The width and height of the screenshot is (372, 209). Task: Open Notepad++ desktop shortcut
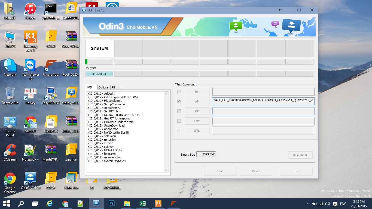(x=30, y=153)
